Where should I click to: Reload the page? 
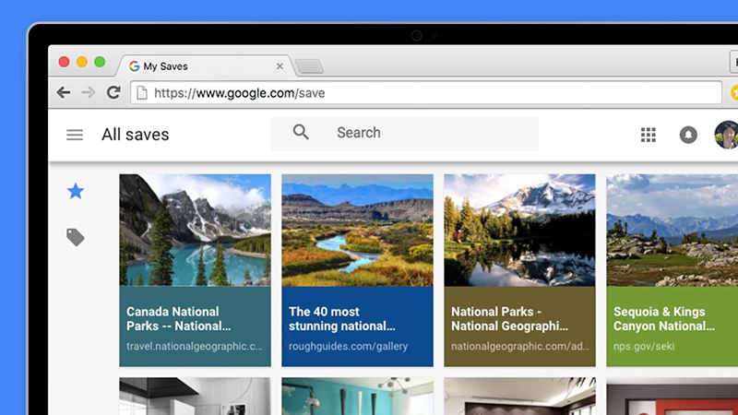[113, 92]
